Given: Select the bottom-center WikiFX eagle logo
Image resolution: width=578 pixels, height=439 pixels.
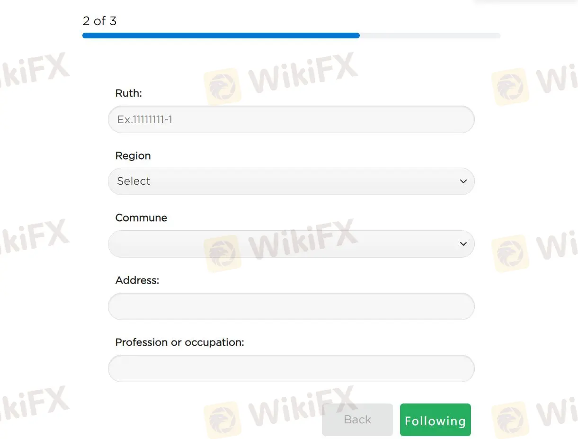Looking at the screenshot, I should point(222,419).
